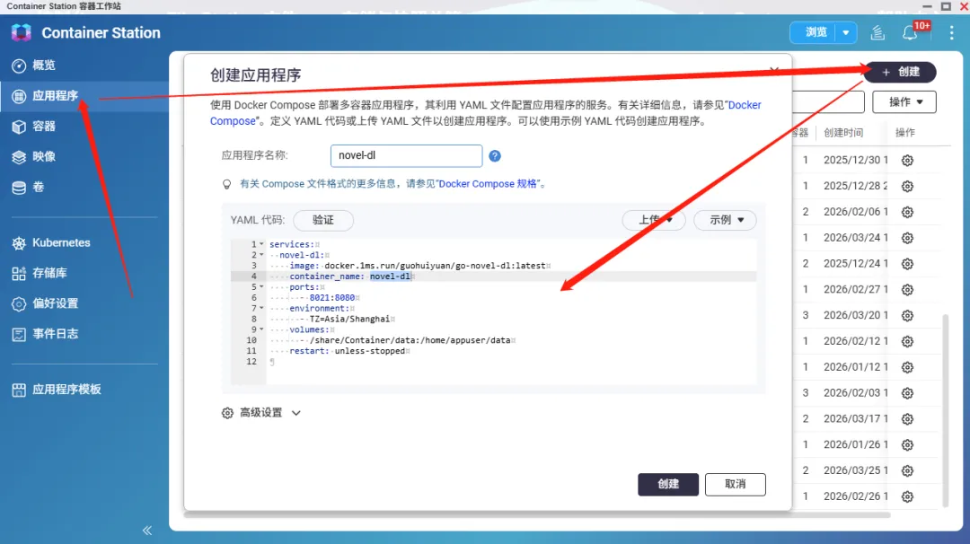Screen dimensions: 970x544
Task: Open the gear for the 2026/03/24 row
Action: click(x=907, y=238)
